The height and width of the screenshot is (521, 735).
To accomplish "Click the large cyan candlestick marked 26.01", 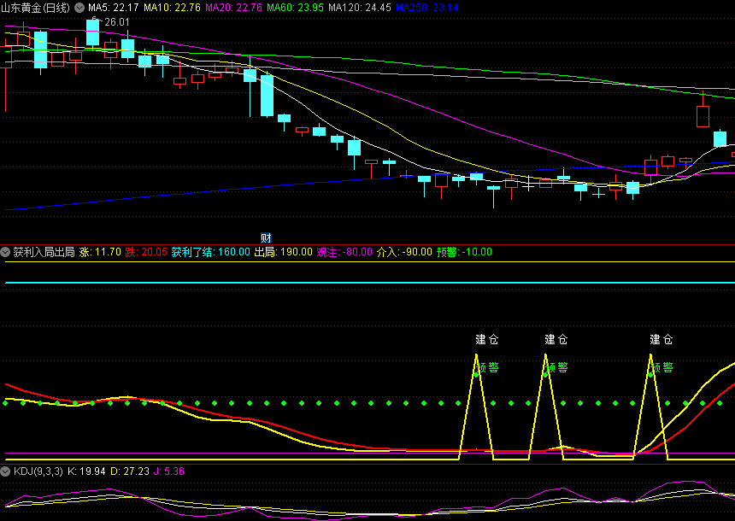I will [x=93, y=32].
